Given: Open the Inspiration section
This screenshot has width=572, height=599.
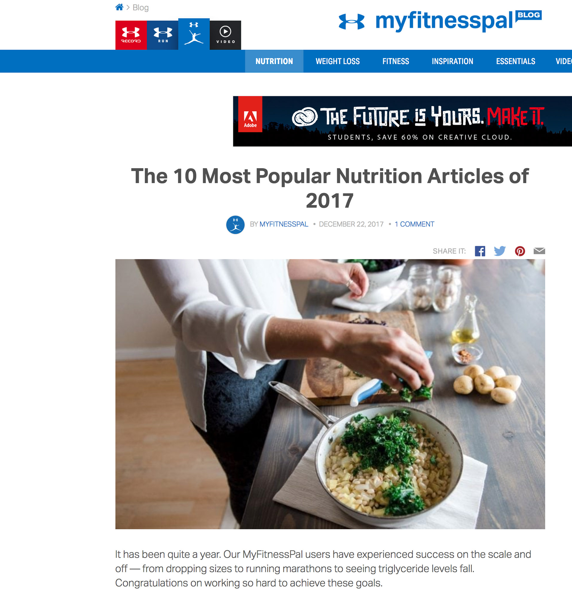Looking at the screenshot, I should coord(452,61).
